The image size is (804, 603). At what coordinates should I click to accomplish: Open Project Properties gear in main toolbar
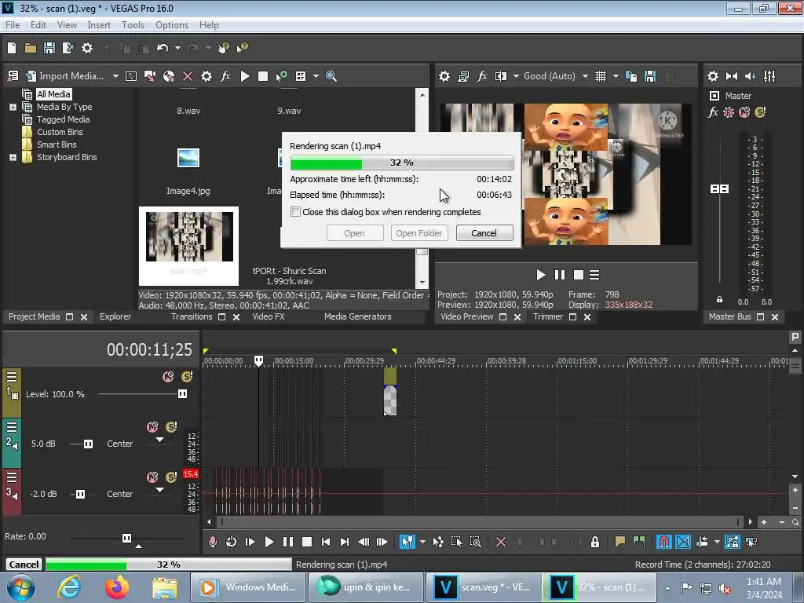87,48
